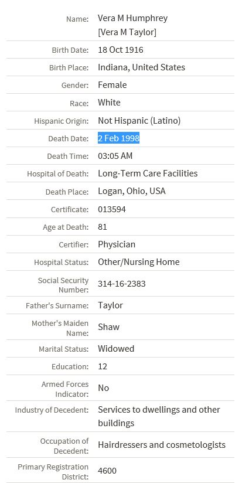Click the Hispanic Origin label
This screenshot has width=242, height=483.
62,121
